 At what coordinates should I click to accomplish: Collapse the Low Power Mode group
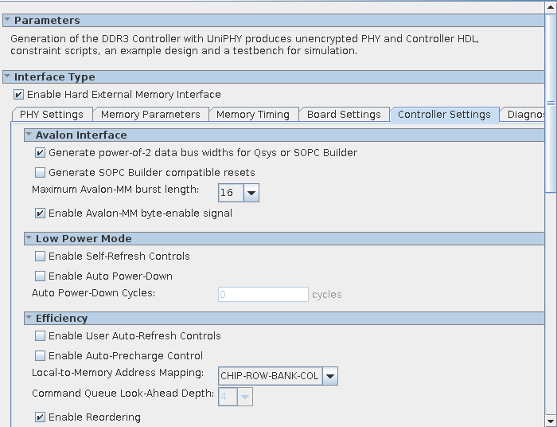tap(29, 239)
